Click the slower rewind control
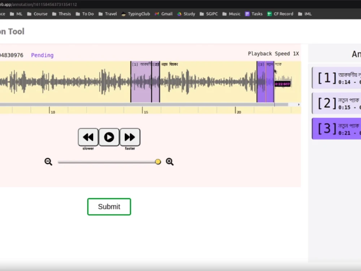The image size is (361, 271). pyautogui.click(x=88, y=137)
